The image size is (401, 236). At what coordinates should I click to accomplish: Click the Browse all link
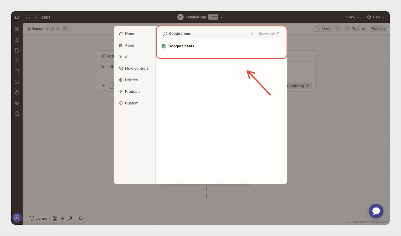[x=267, y=34]
